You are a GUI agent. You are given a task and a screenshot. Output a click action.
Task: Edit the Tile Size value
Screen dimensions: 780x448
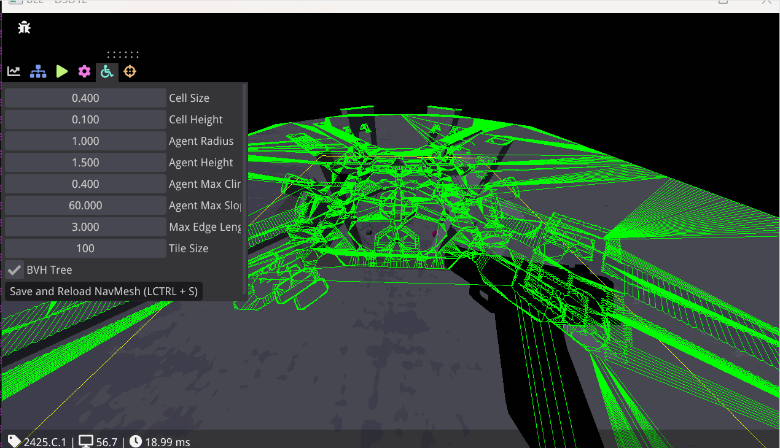coord(85,248)
